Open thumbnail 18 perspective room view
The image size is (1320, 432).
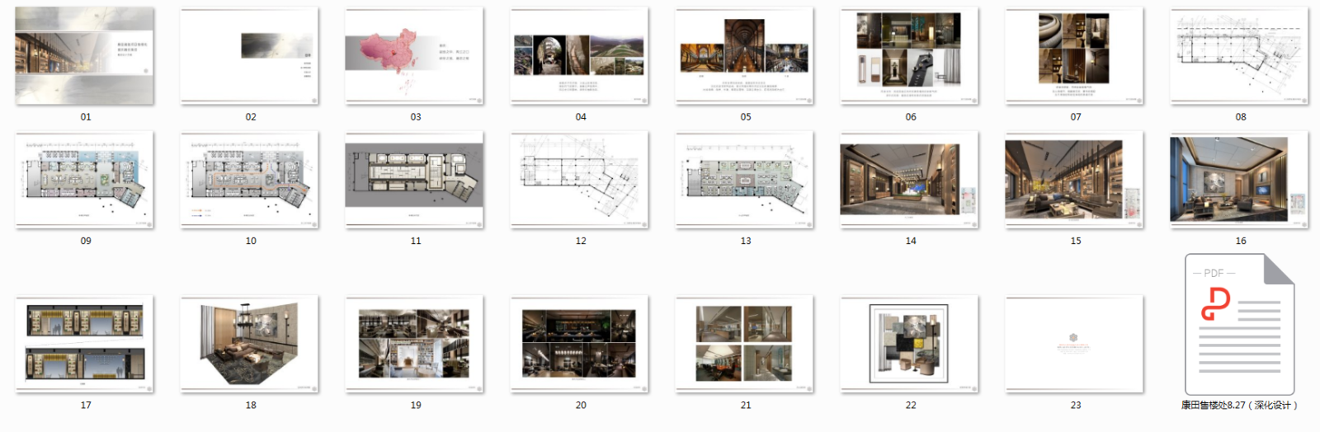250,344
